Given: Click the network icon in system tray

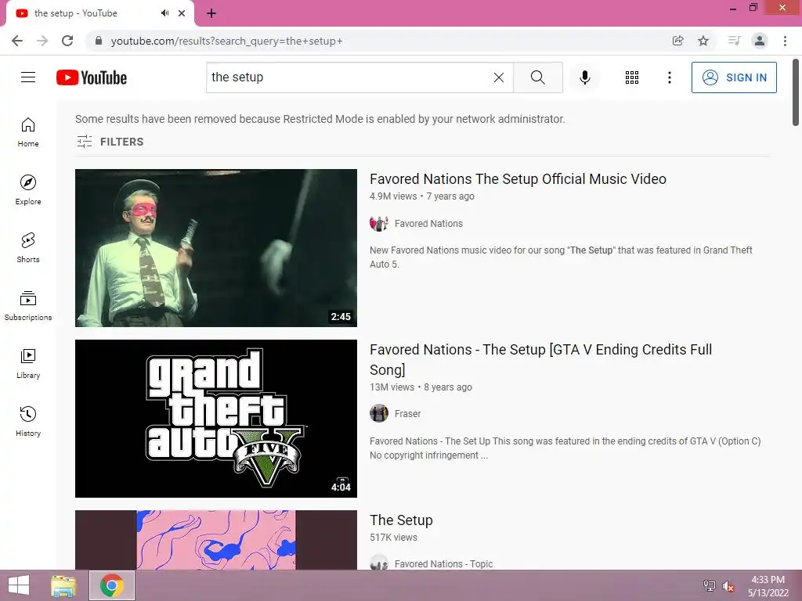Looking at the screenshot, I should pyautogui.click(x=710, y=585).
